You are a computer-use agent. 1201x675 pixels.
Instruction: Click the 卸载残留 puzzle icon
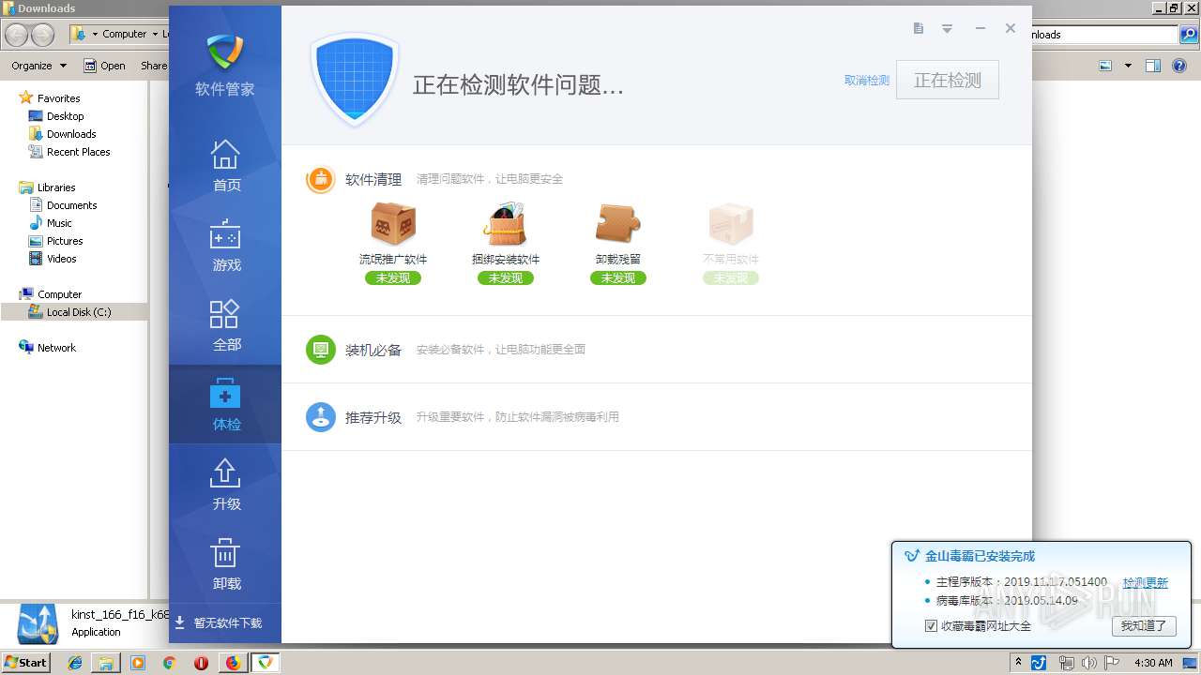click(618, 224)
